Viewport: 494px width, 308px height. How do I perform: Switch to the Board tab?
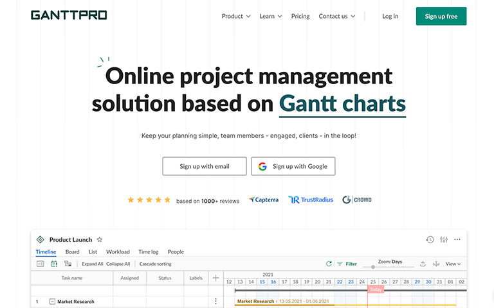pos(73,252)
